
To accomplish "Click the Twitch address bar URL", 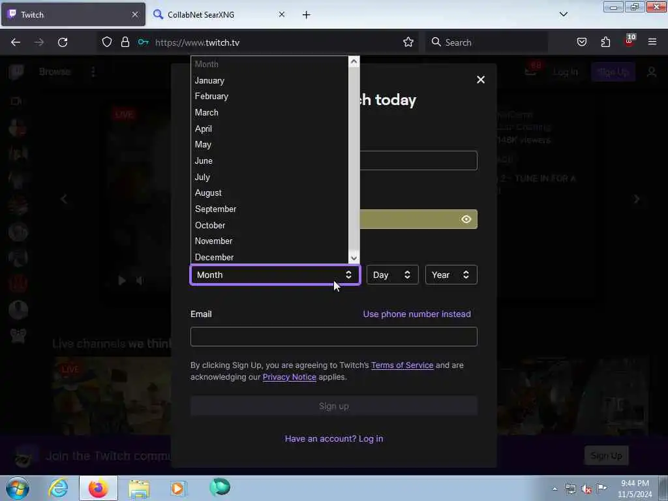I will point(197,42).
